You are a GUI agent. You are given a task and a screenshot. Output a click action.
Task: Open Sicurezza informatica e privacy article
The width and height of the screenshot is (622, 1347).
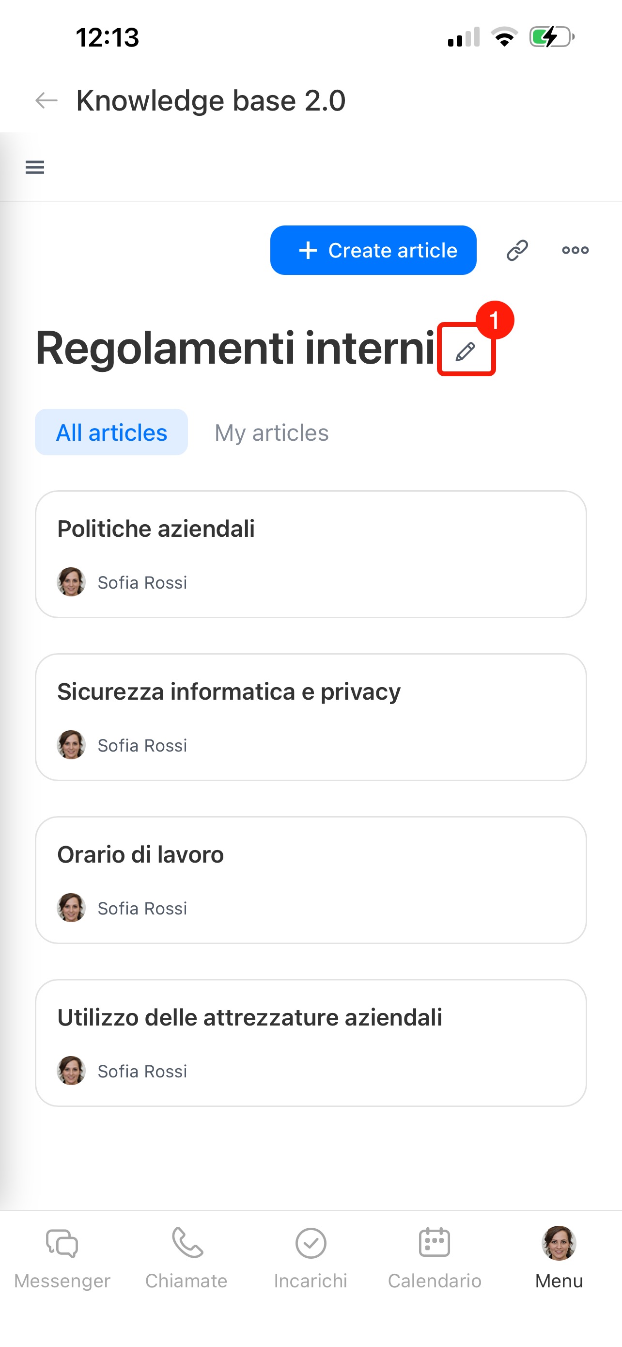(311, 718)
